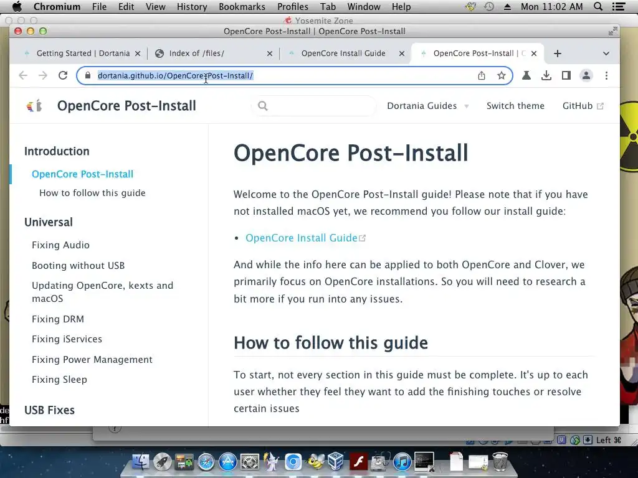
Task: Open iTunes from the Dock
Action: 402,462
